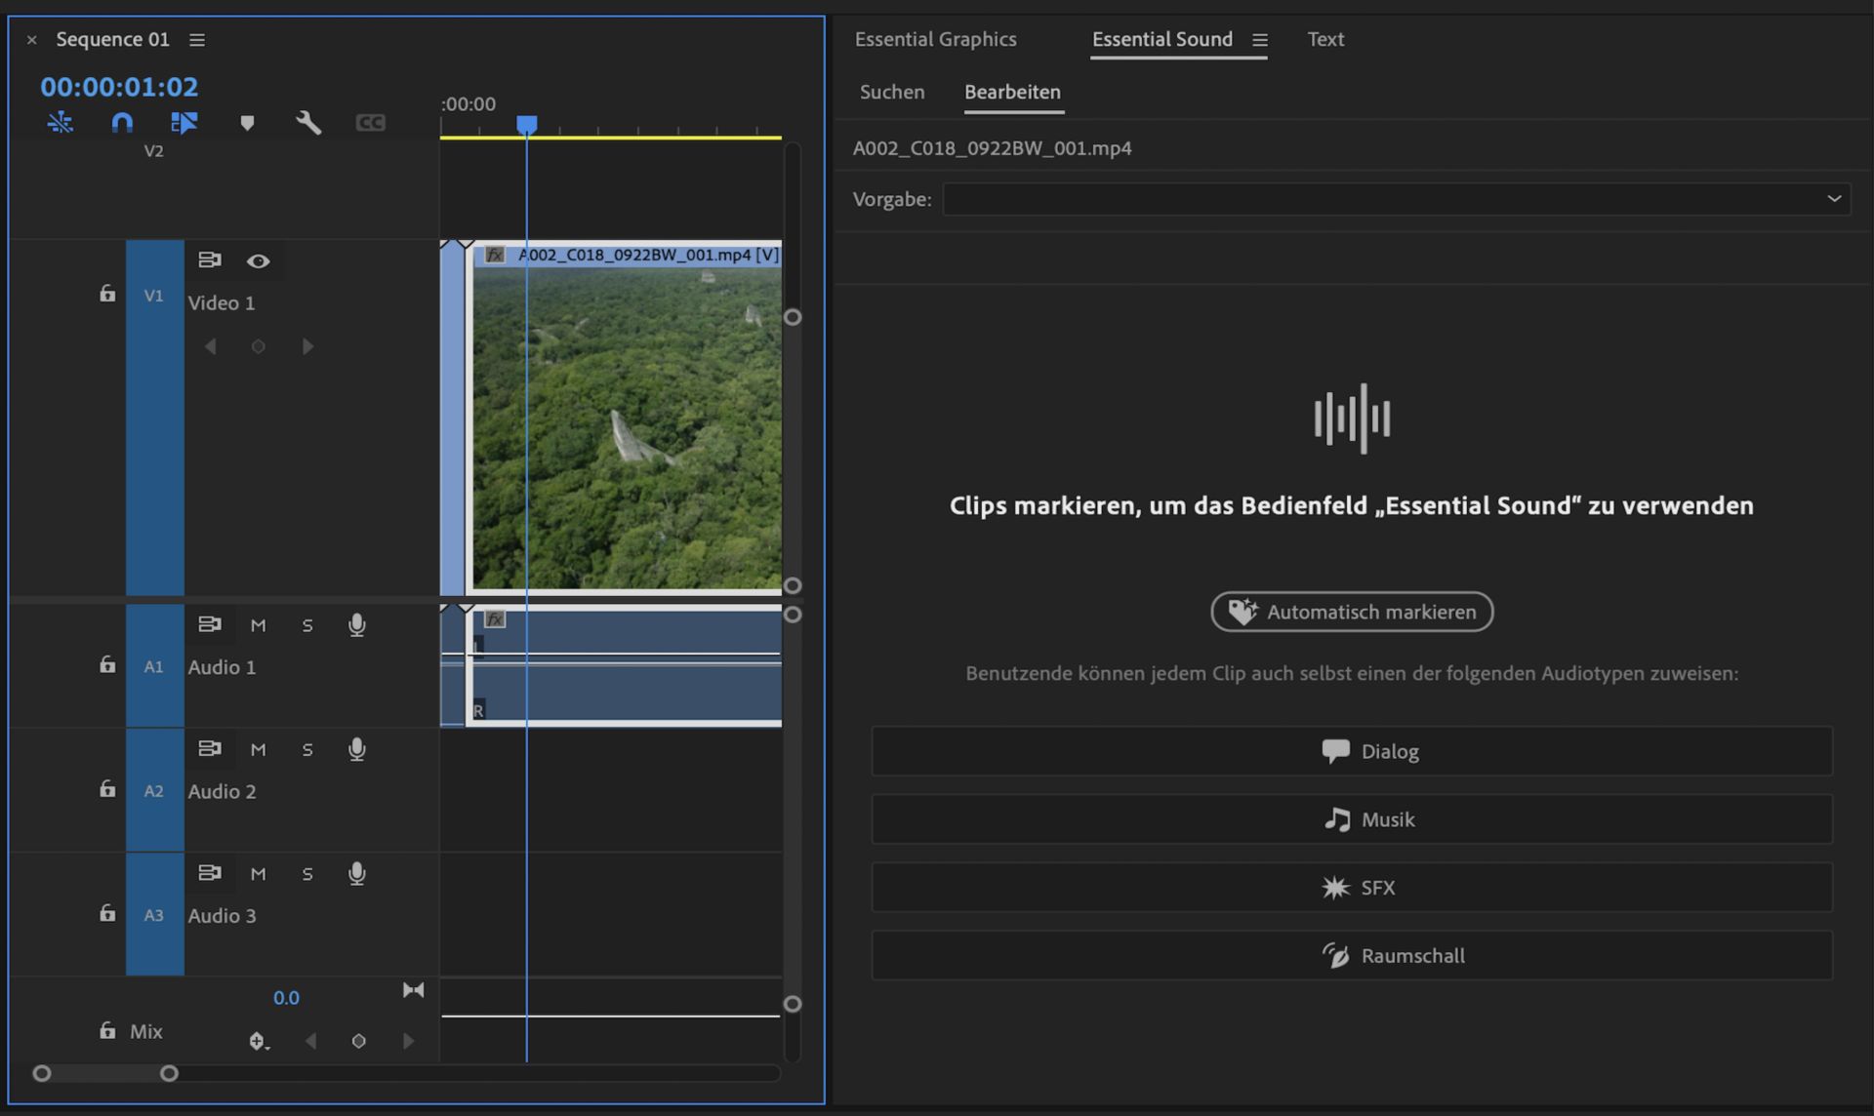Assign the SFX audio type
The image size is (1874, 1116).
[x=1352, y=888]
